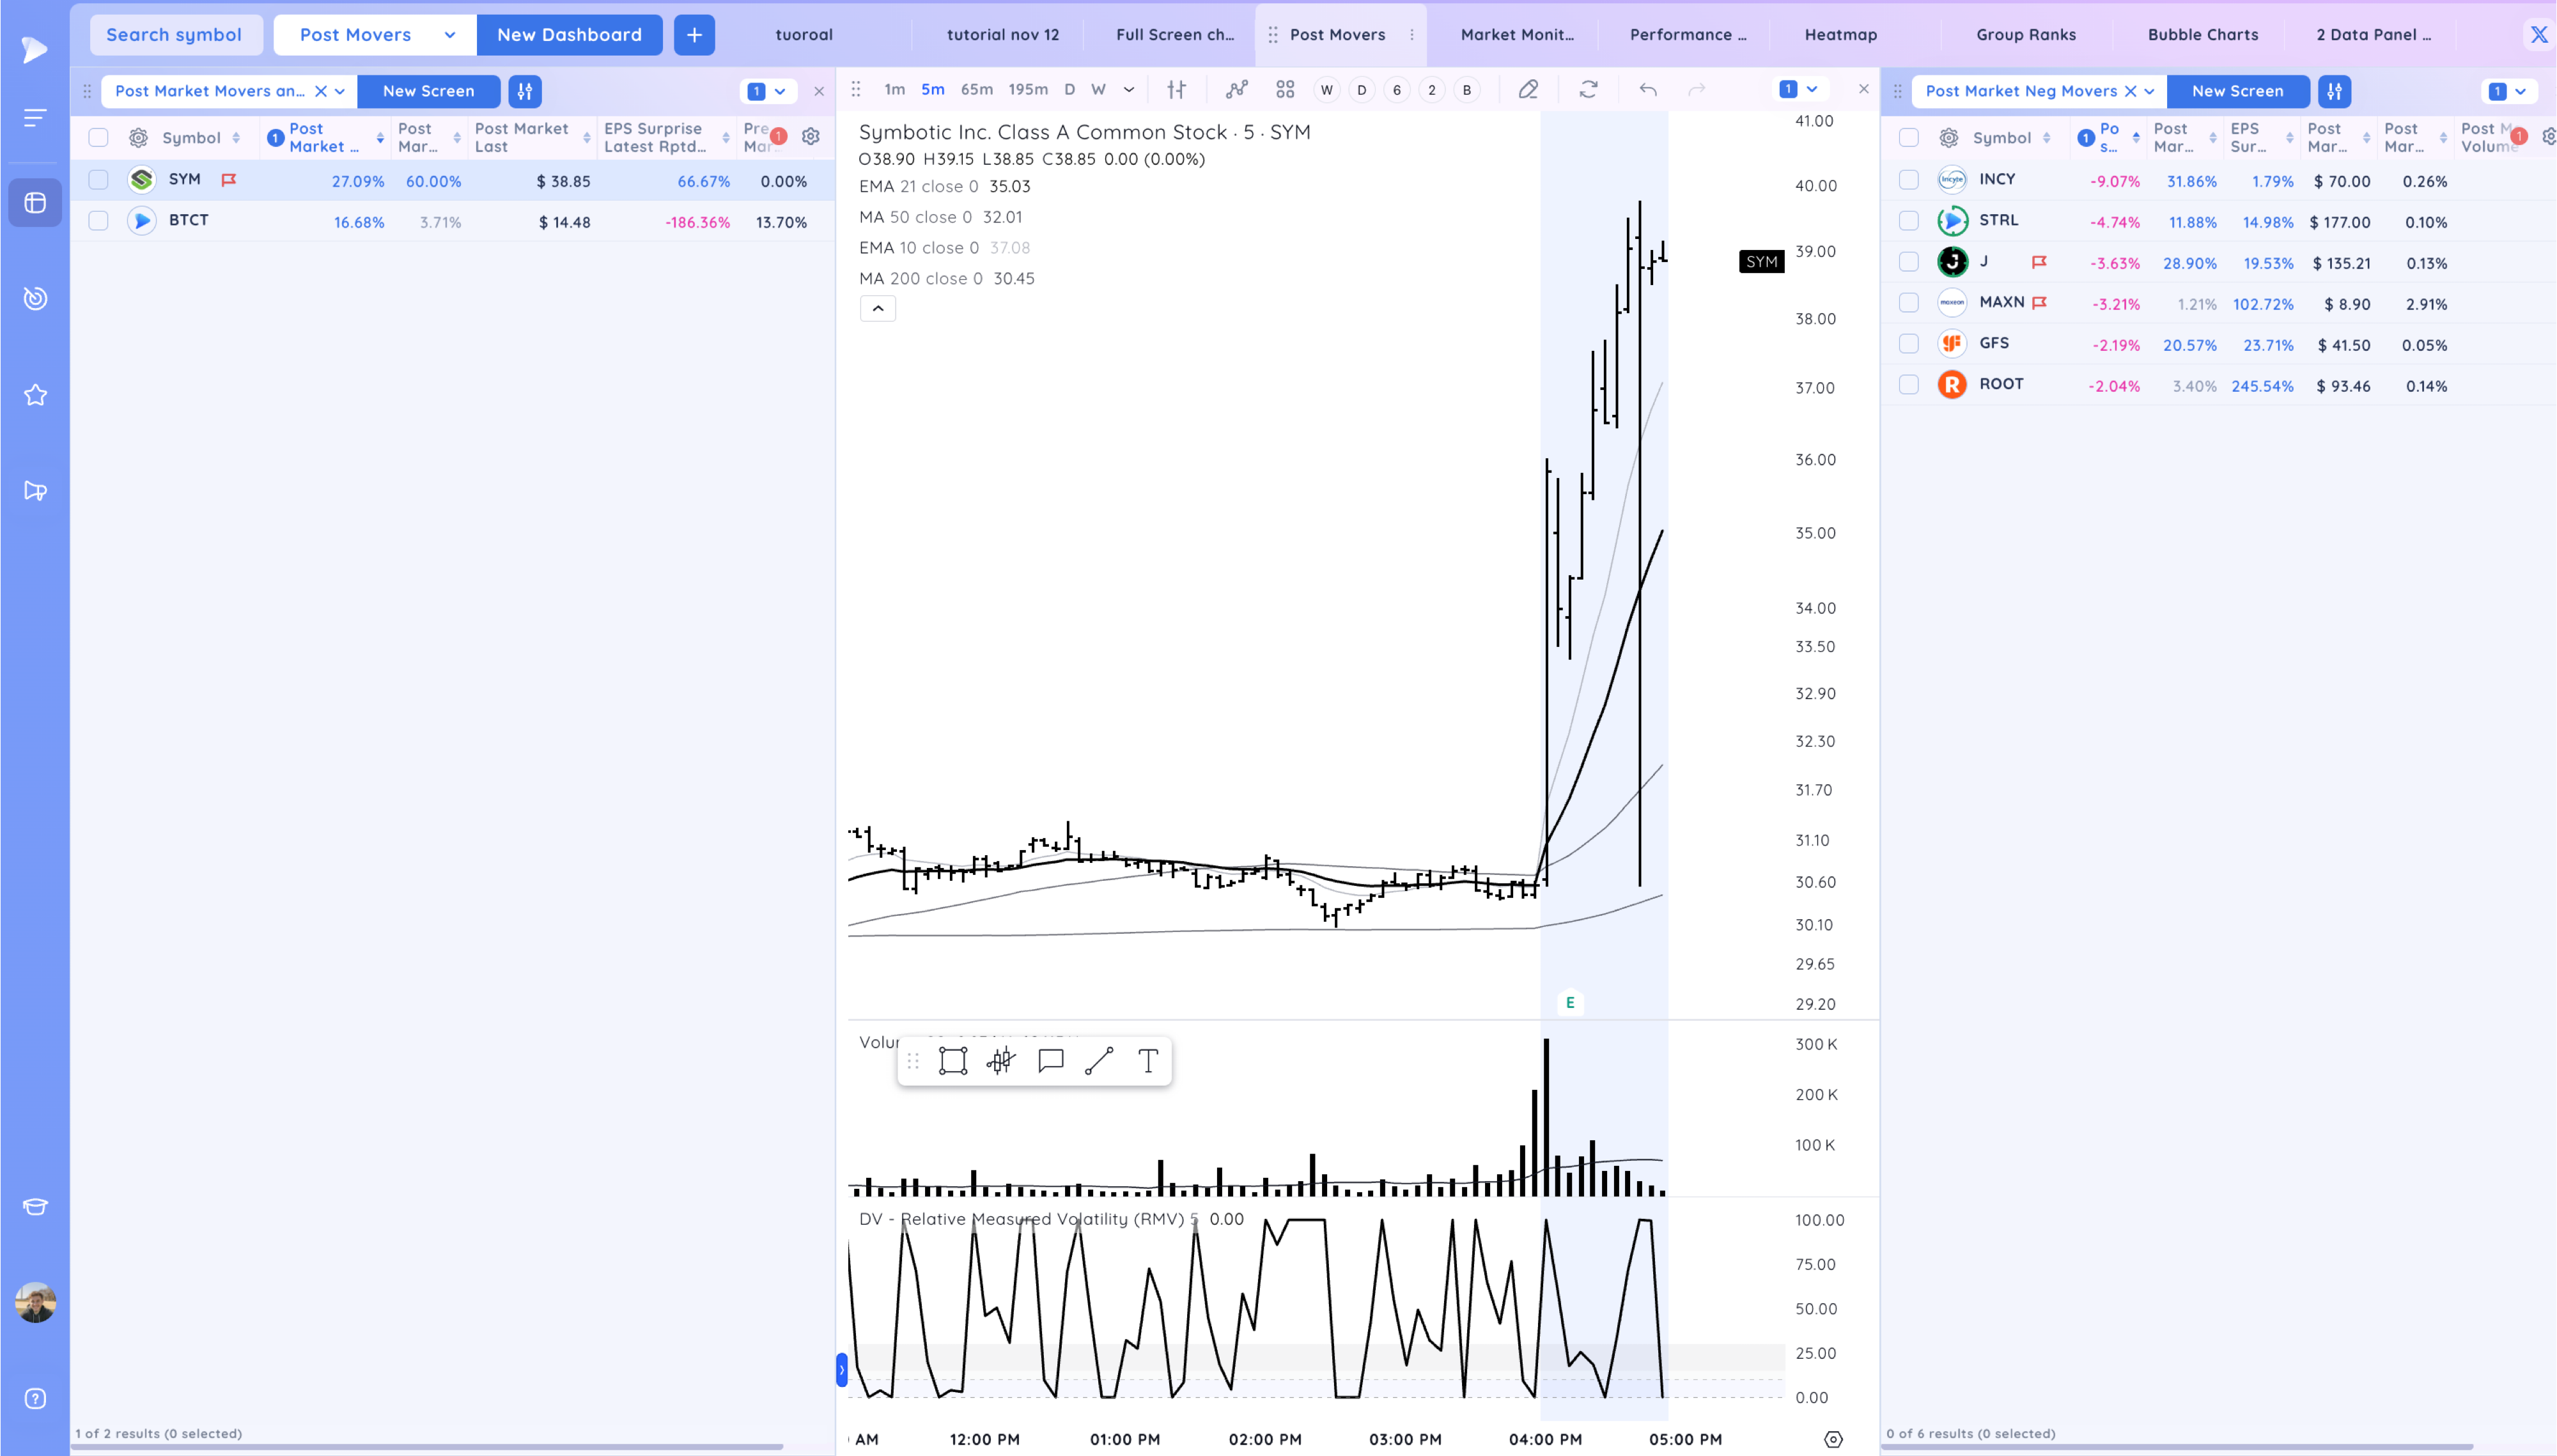Check the GFS row checkbox
The image size is (2557, 1456).
pyautogui.click(x=1909, y=343)
